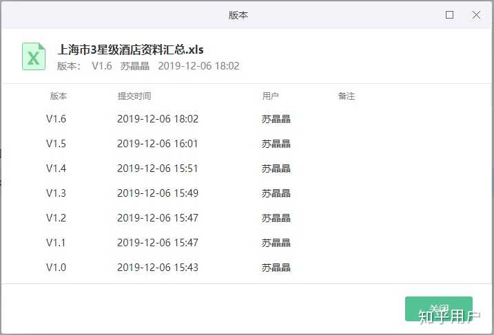Click the 提交时间 column header

click(134, 96)
